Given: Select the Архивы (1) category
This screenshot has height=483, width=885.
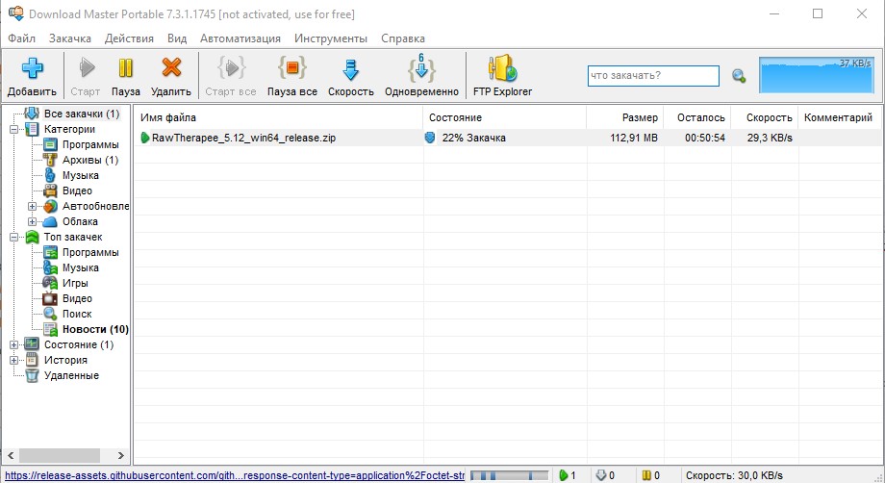Looking at the screenshot, I should point(90,161).
